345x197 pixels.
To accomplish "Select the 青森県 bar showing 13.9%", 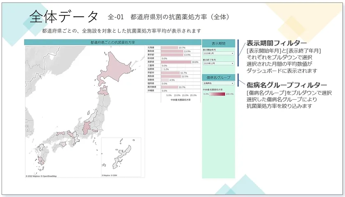I will [x=172, y=51].
